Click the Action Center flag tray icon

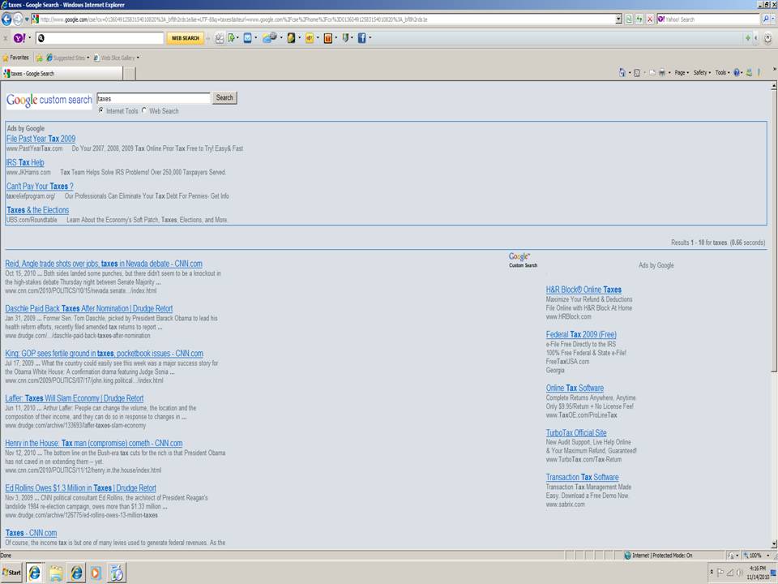click(720, 572)
